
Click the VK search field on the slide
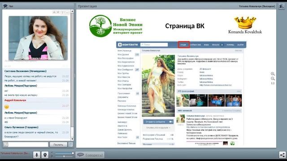point(154,45)
